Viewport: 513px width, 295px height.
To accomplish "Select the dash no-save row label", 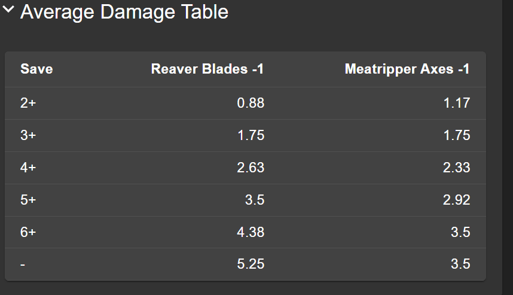I will click(x=23, y=264).
